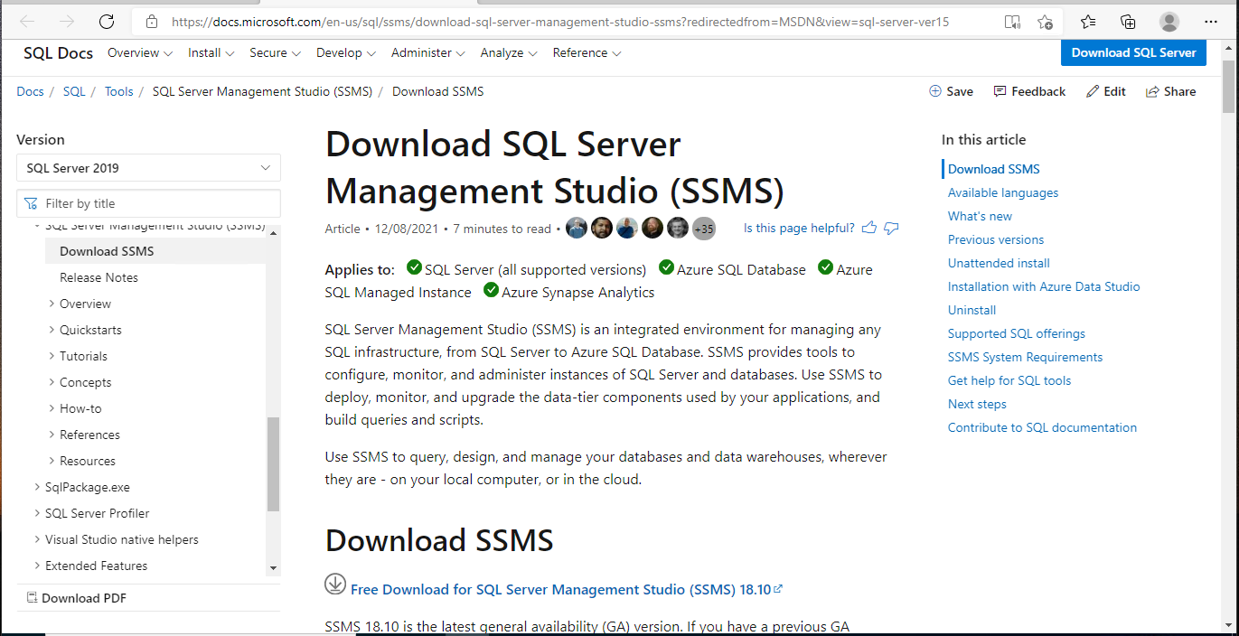Go to Docs breadcrumb link
1239x636 pixels.
[x=30, y=91]
